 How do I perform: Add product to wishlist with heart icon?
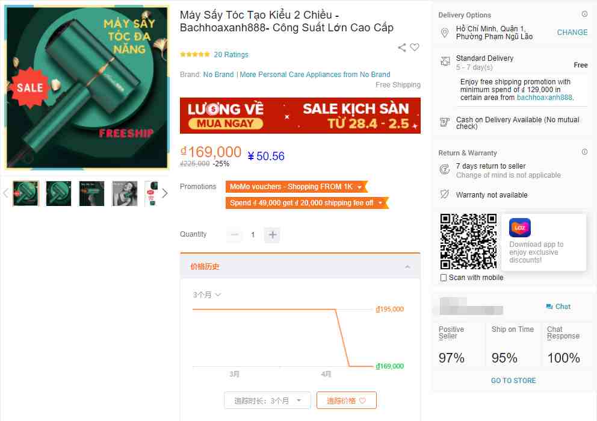pos(415,47)
